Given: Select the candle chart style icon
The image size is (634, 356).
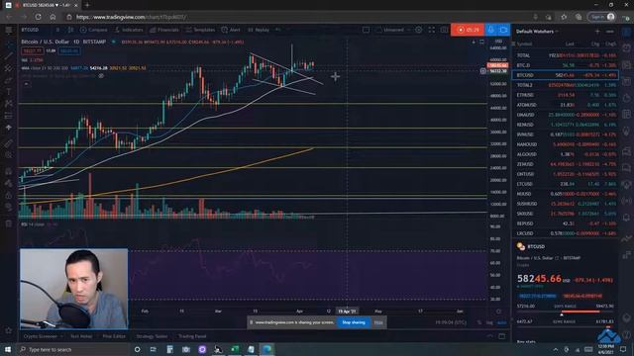Looking at the screenshot, I should pos(70,30).
